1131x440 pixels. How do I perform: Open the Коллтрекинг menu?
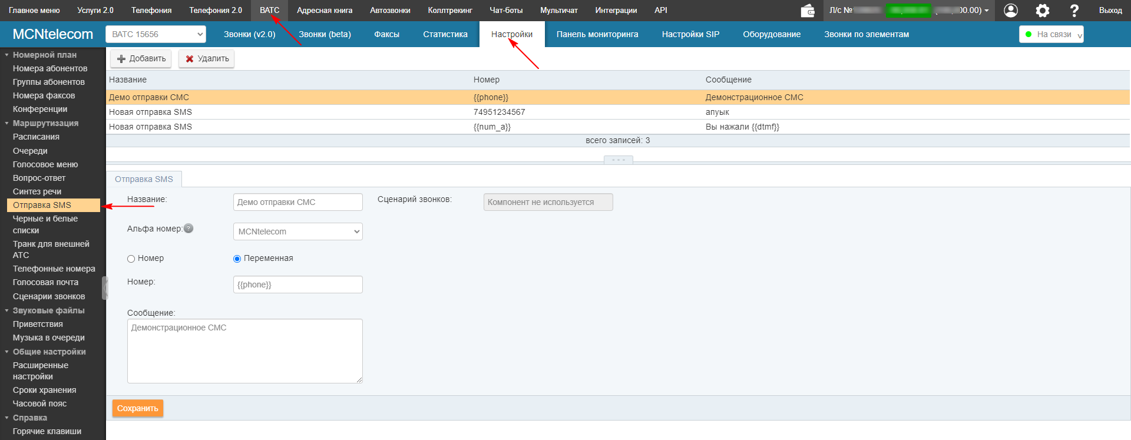pos(450,11)
